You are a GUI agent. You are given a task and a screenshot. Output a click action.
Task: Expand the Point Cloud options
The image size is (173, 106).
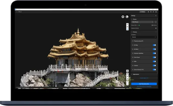[x=133, y=57]
